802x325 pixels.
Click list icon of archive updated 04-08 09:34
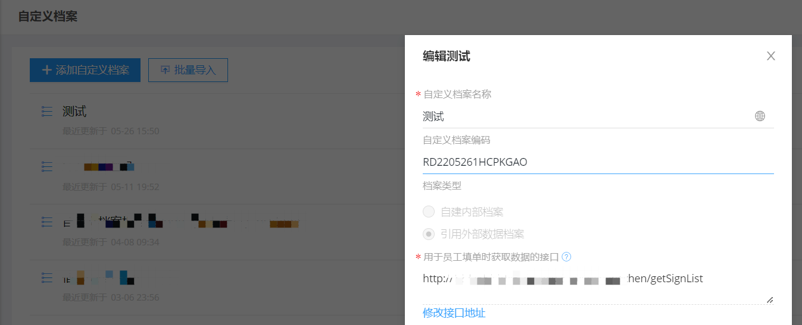click(x=47, y=222)
